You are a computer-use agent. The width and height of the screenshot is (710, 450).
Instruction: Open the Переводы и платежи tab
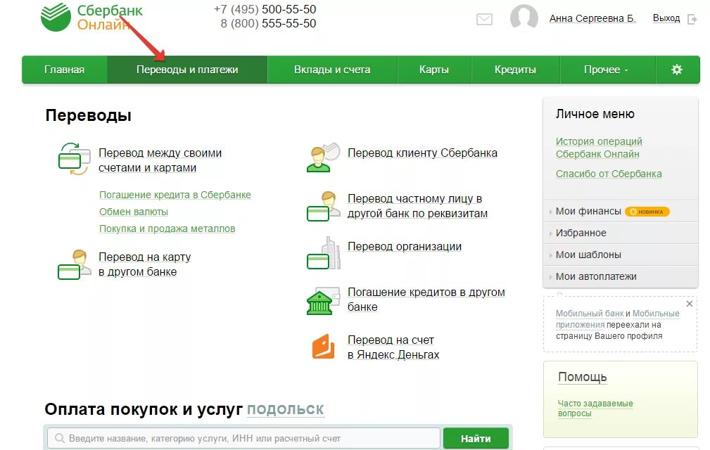[x=187, y=70]
